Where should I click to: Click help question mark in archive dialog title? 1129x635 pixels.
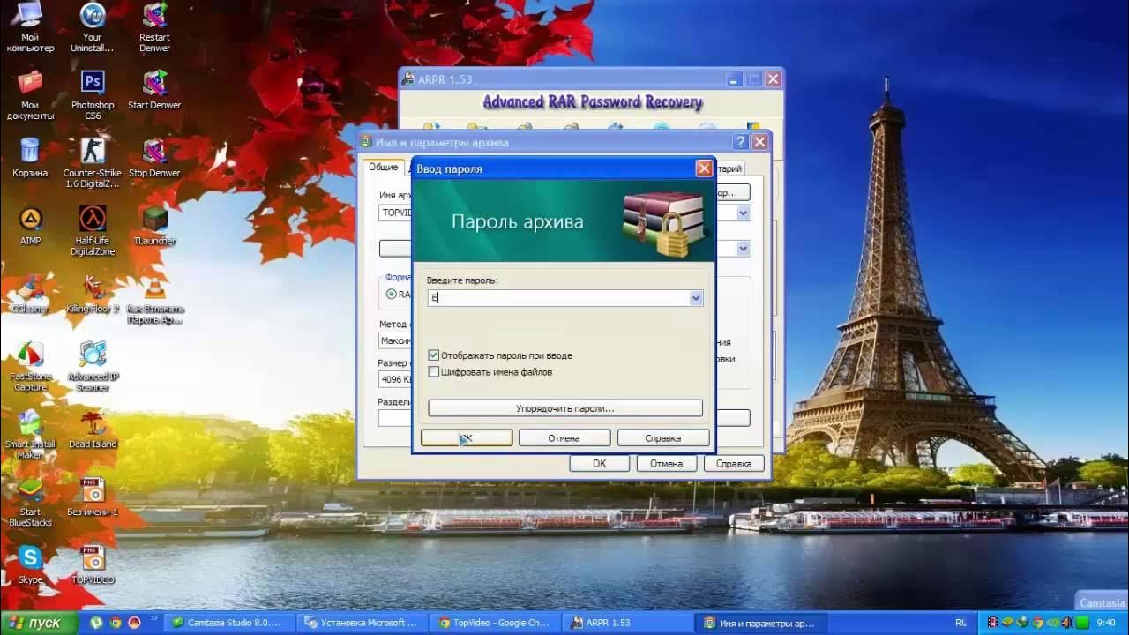pos(741,142)
